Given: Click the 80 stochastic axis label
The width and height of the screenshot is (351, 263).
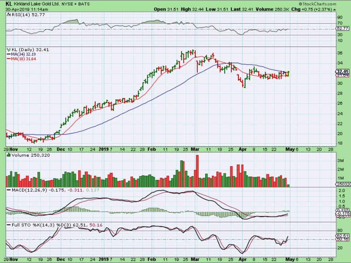Looking at the screenshot, I should tap(340, 230).
